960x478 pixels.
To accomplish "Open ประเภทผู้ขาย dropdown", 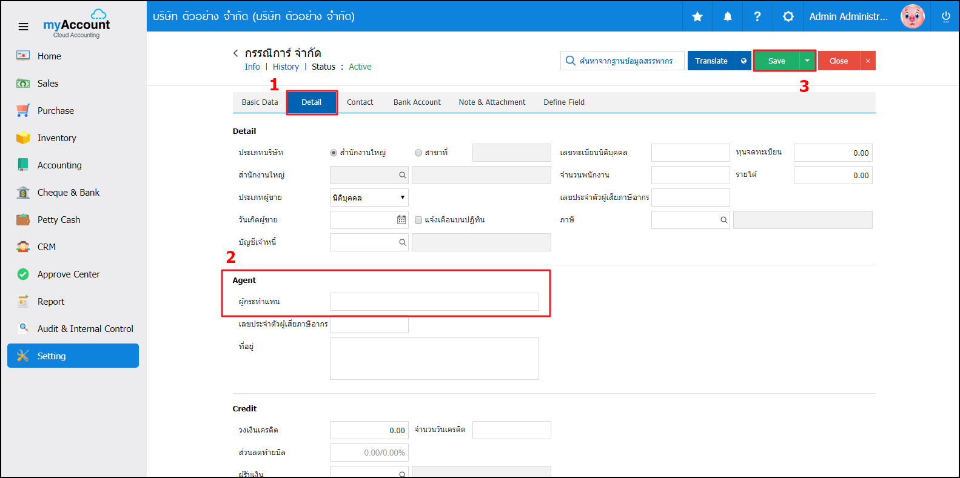I will (x=369, y=198).
